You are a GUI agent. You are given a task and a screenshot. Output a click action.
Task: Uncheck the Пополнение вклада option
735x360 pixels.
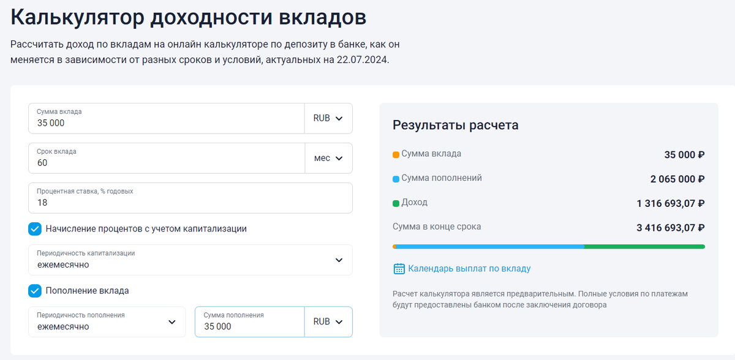click(34, 291)
